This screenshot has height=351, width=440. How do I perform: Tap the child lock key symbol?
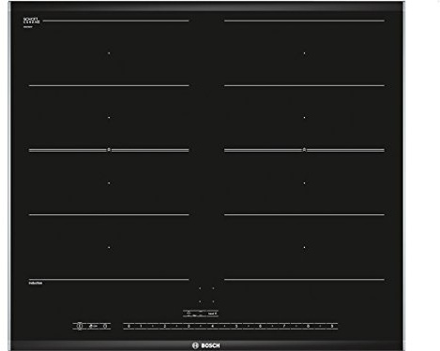point(93,327)
